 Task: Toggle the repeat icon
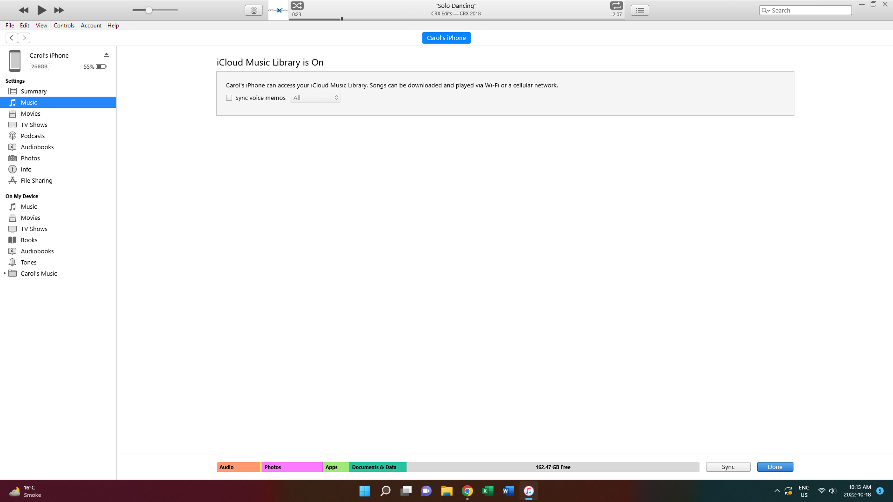click(x=616, y=6)
